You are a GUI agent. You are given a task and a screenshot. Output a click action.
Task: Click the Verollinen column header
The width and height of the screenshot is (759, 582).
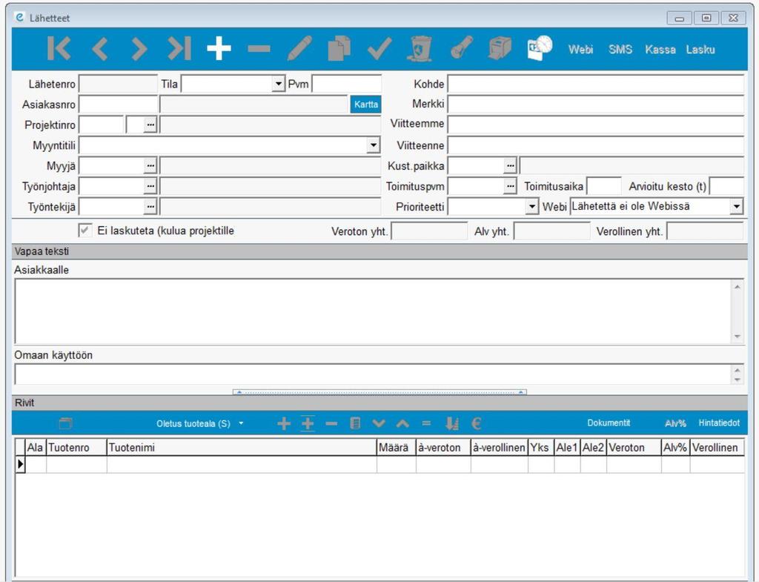[717, 447]
